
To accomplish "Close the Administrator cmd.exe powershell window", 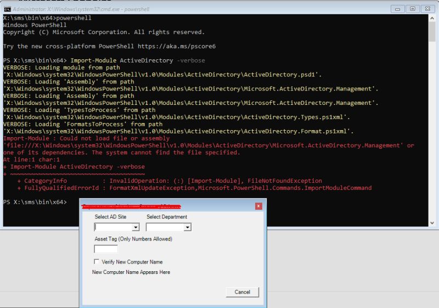I will coord(427,9).
